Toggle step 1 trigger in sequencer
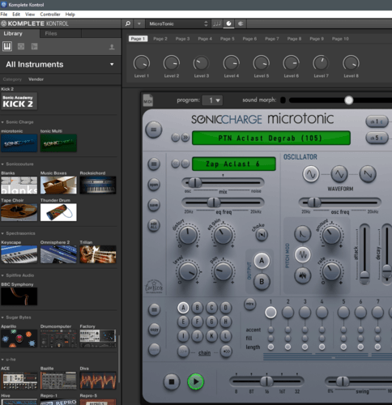392x405 pixels. [271, 313]
